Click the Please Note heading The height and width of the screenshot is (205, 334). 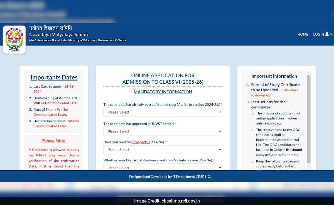pos(54,141)
